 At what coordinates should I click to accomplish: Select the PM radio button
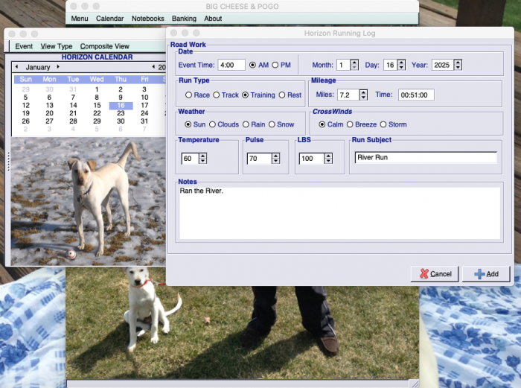point(276,65)
